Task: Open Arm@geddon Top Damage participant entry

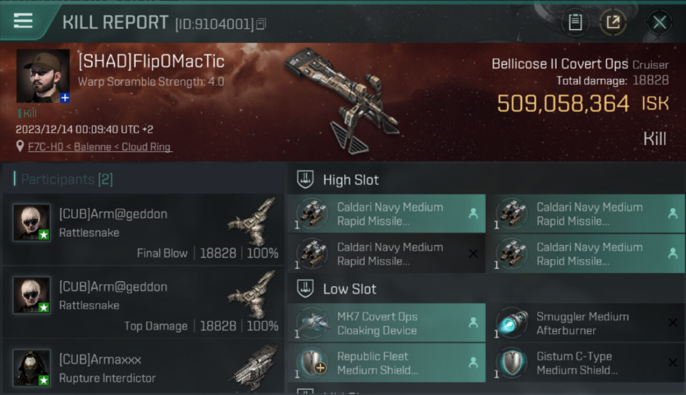Action: click(143, 302)
